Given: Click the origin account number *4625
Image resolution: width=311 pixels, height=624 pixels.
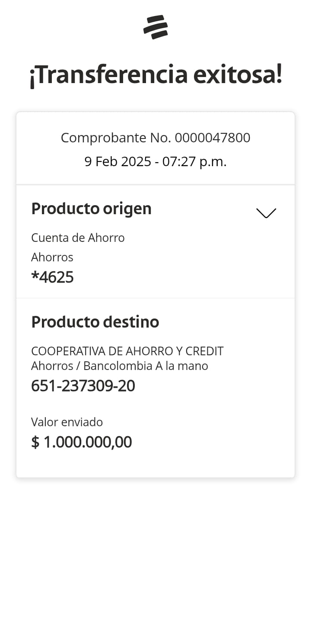Looking at the screenshot, I should tap(52, 277).
